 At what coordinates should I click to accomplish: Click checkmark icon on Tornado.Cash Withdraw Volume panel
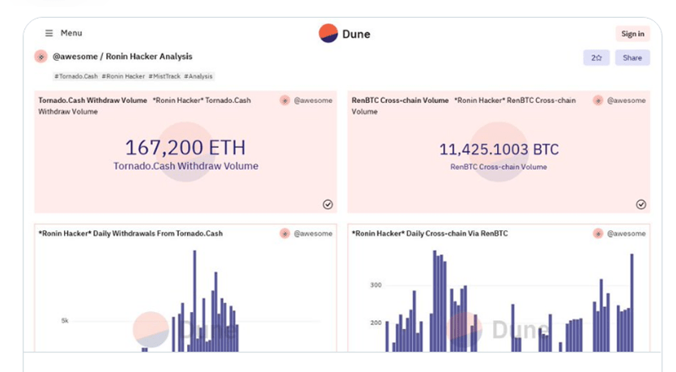(x=328, y=204)
